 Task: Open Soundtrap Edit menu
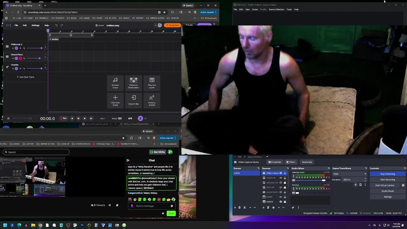click(x=24, y=25)
